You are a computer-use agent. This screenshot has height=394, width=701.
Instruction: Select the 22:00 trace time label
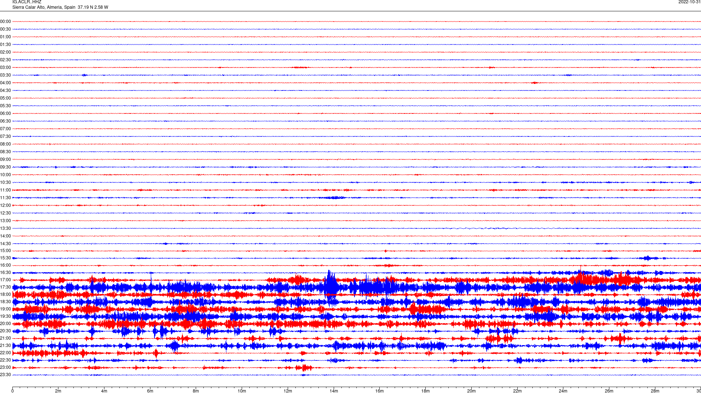coord(5,353)
